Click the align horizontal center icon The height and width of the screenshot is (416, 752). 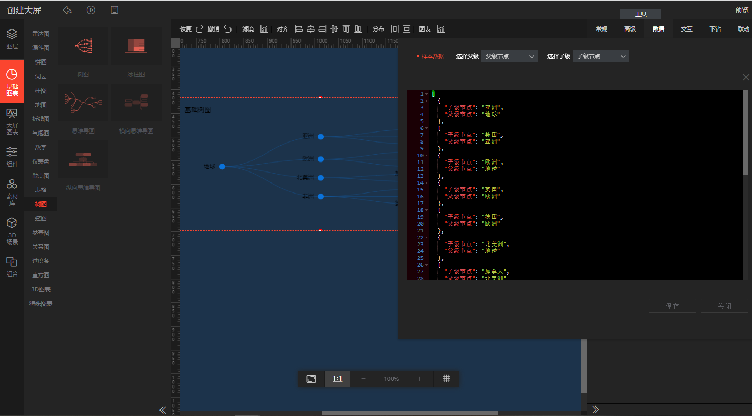[310, 29]
